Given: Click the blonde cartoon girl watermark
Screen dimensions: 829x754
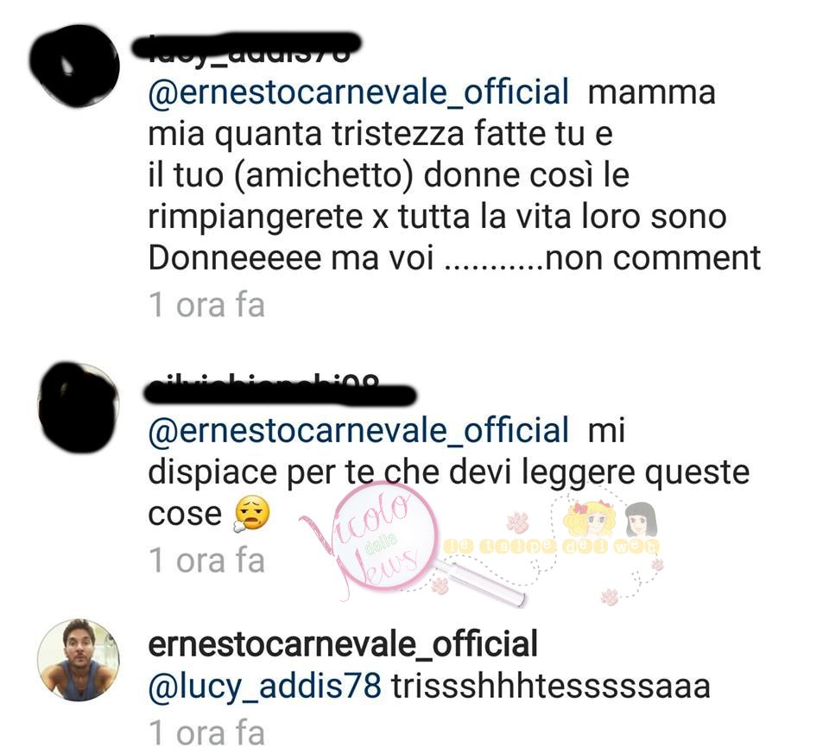Looking at the screenshot, I should [x=589, y=519].
